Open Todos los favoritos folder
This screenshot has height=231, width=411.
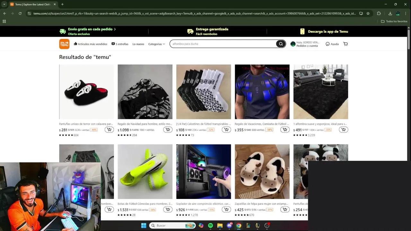394,21
